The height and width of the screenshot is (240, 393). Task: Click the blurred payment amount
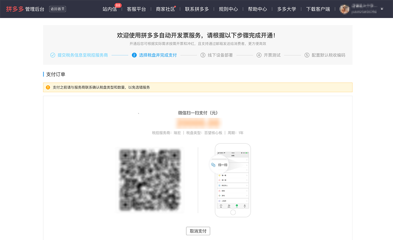tap(198, 123)
